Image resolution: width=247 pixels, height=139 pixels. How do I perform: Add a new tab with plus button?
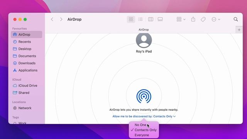239,30
